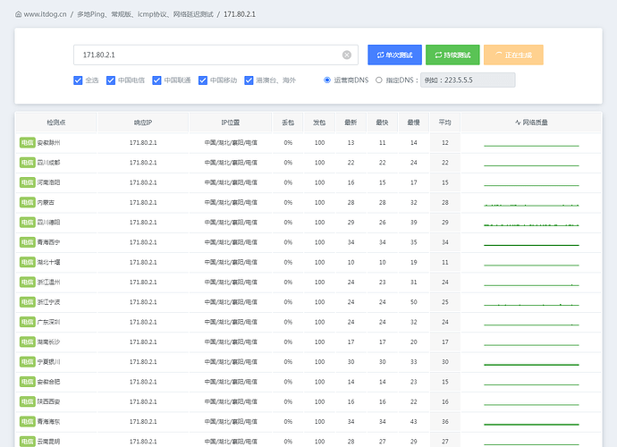Click the 电信 badge for 内蒙古
The height and width of the screenshot is (447, 617).
pyautogui.click(x=28, y=203)
